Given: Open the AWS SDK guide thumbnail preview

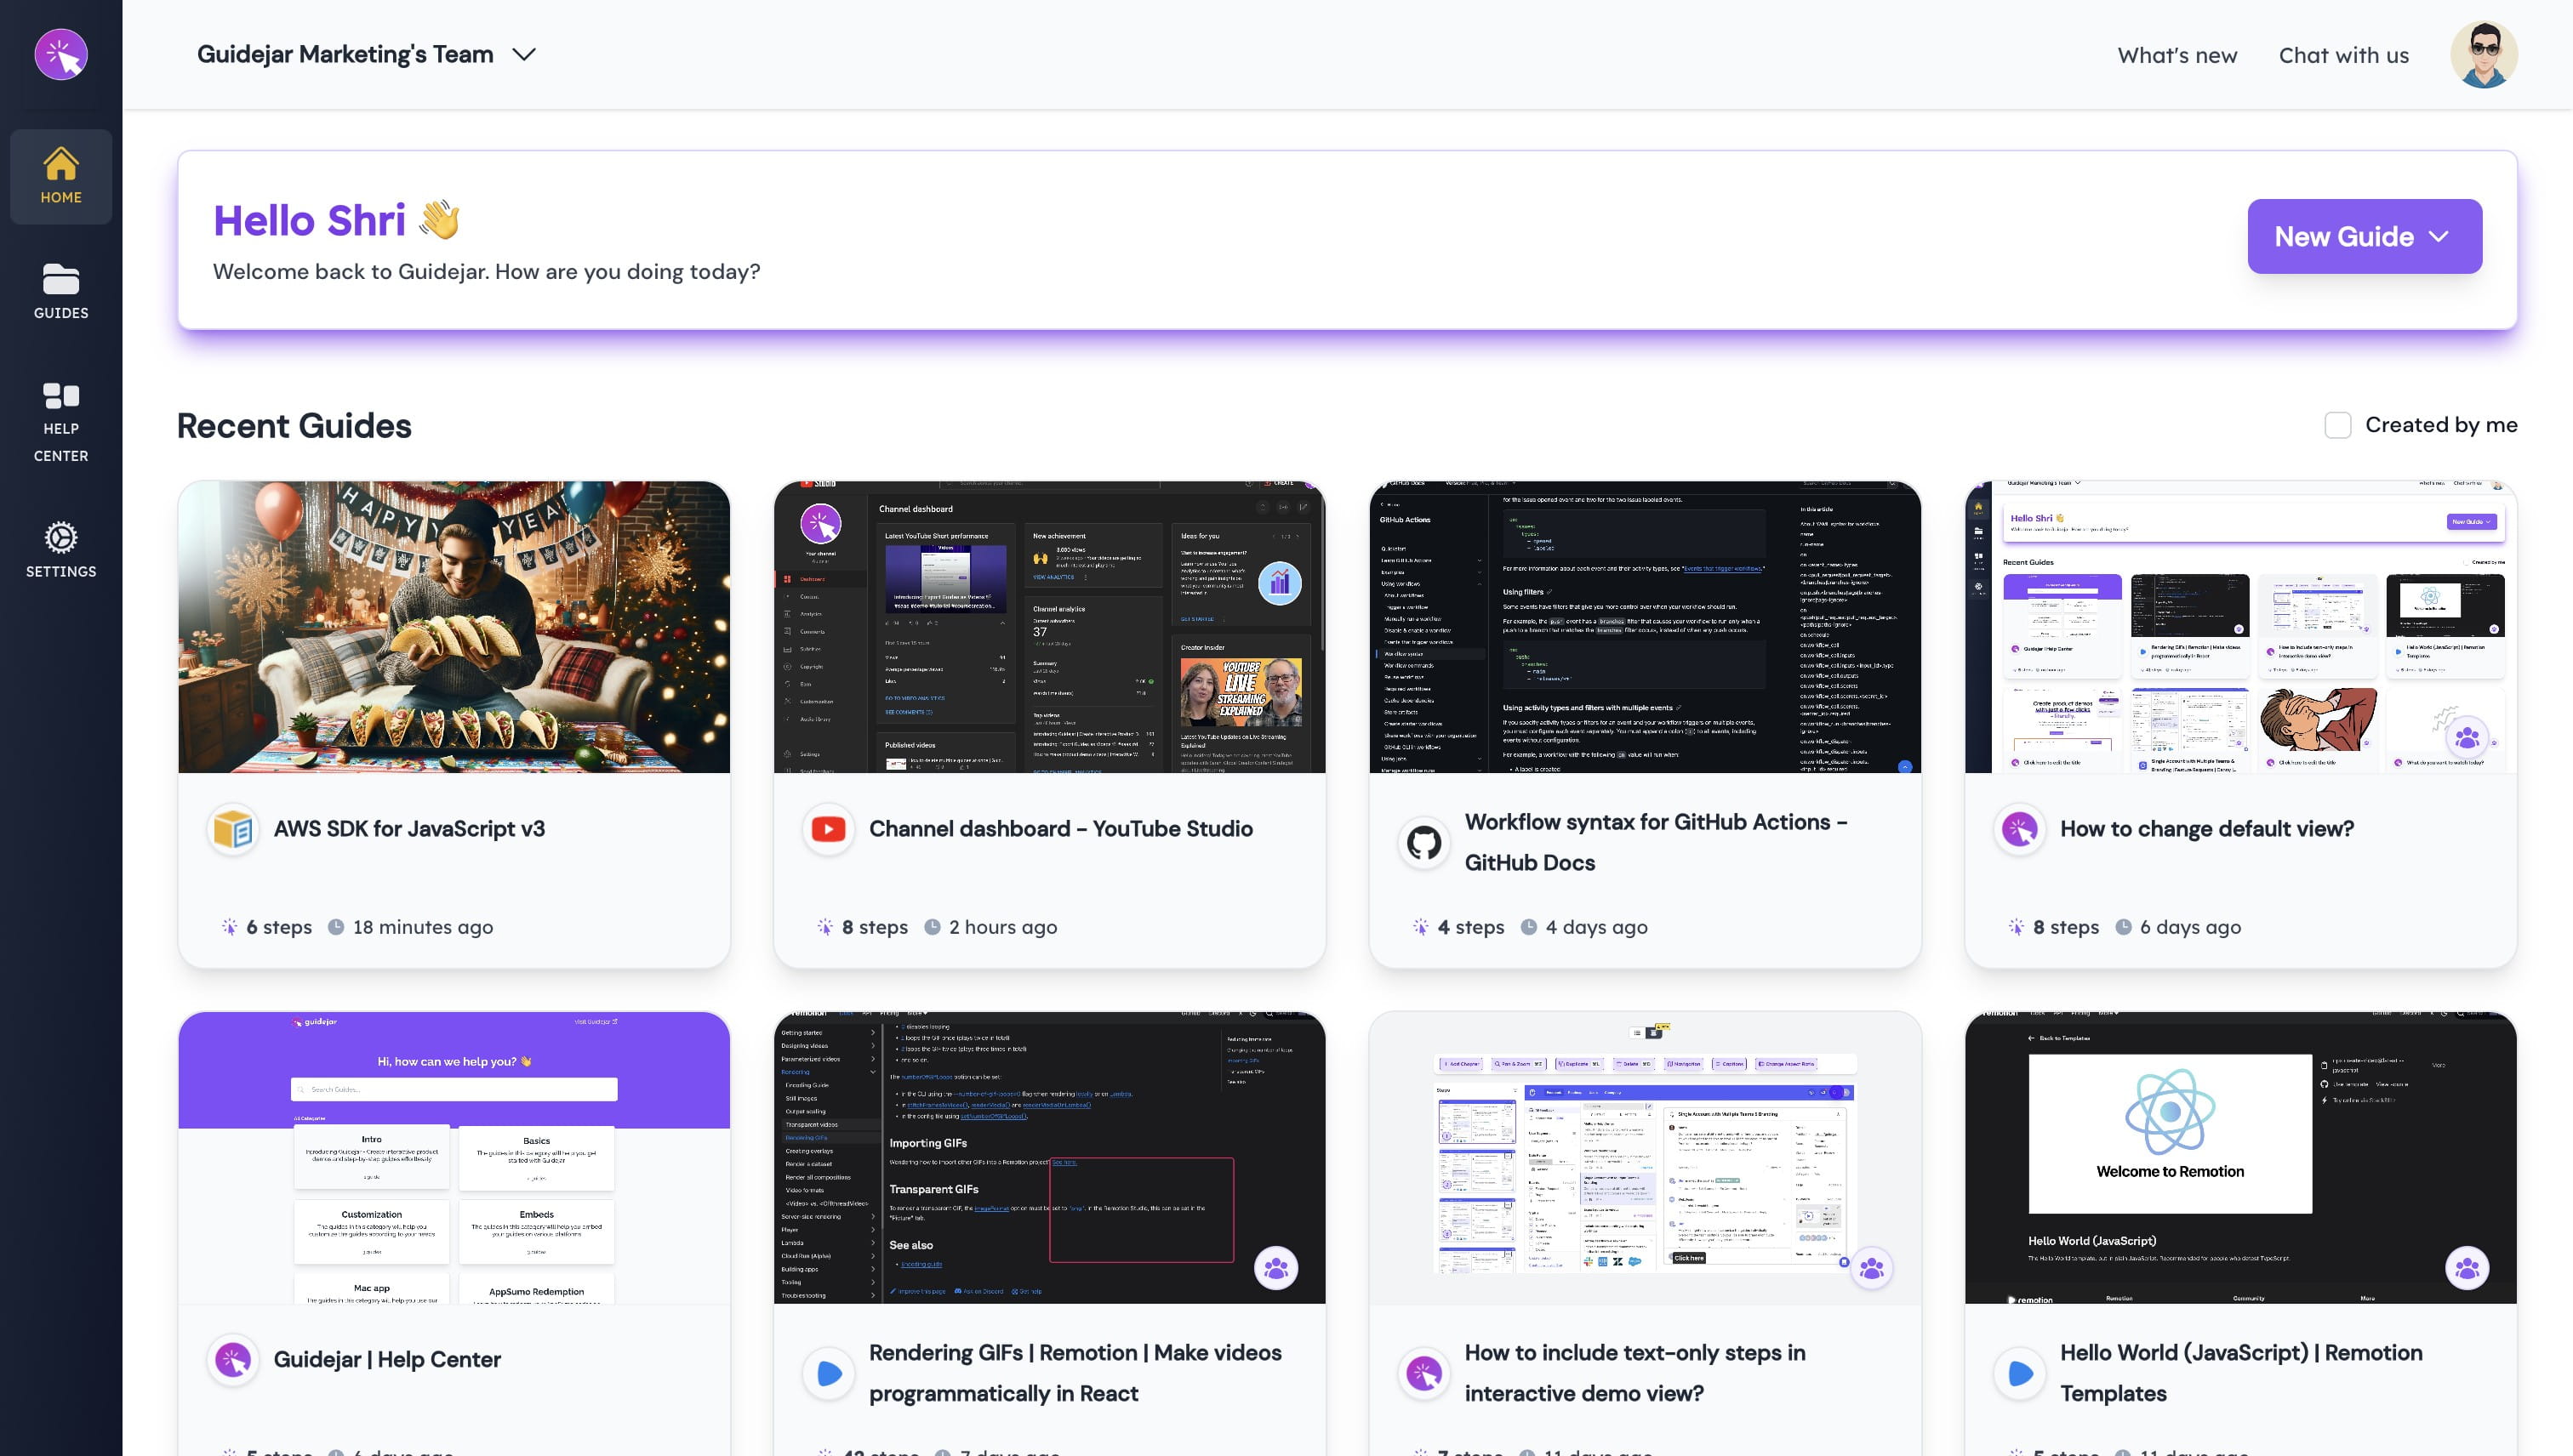Looking at the screenshot, I should coord(454,627).
